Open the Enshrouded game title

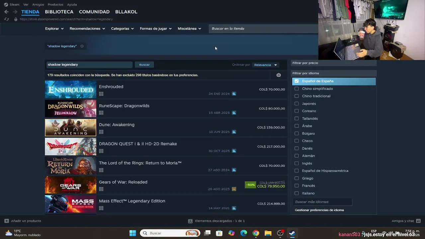pos(111,87)
